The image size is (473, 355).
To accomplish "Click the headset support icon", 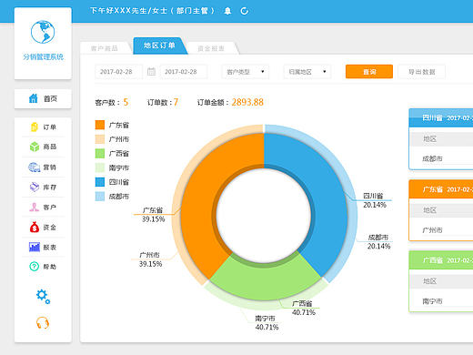I will (43, 323).
